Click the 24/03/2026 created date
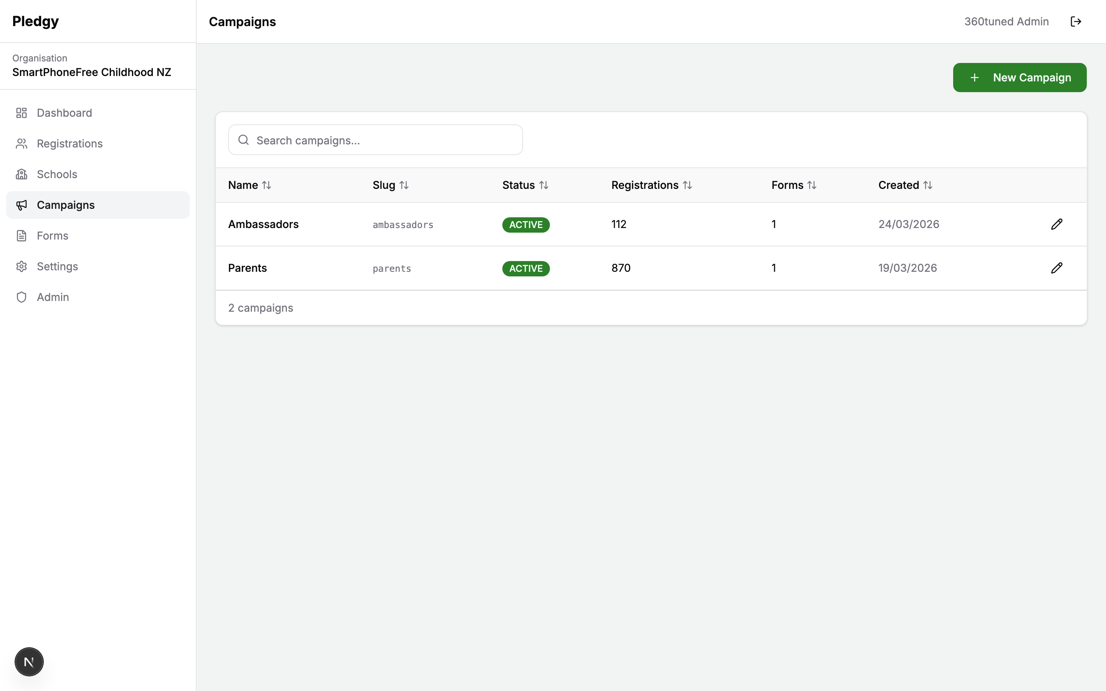The width and height of the screenshot is (1106, 691). click(909, 224)
